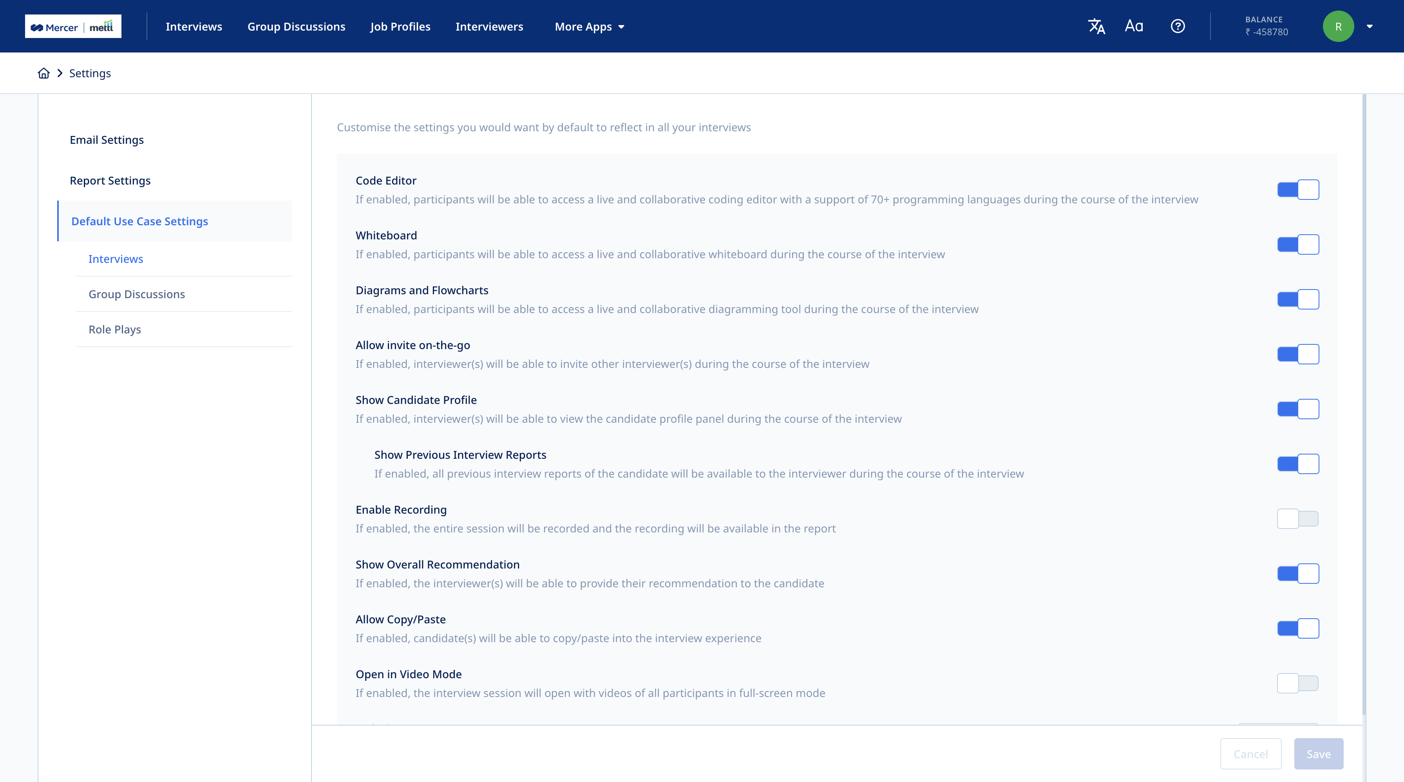Click the Settings breadcrumb label
The height and width of the screenshot is (782, 1404).
pos(90,72)
